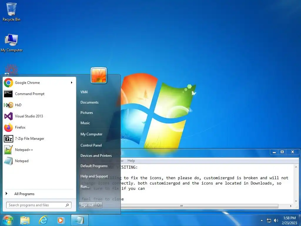Click Notepad vertical scrollbar down arrow

tap(296, 201)
